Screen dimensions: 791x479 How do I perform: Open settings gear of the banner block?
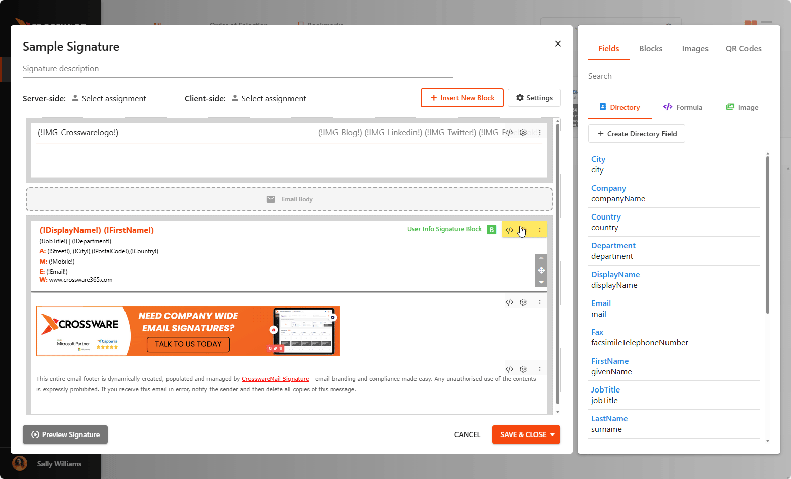coord(523,302)
